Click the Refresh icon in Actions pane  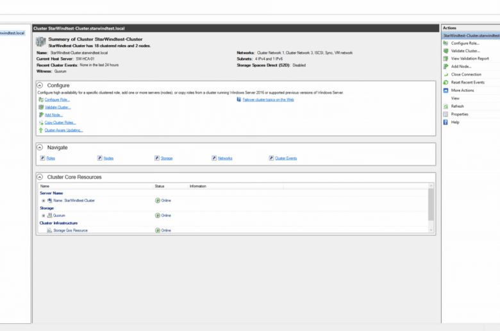pos(446,106)
